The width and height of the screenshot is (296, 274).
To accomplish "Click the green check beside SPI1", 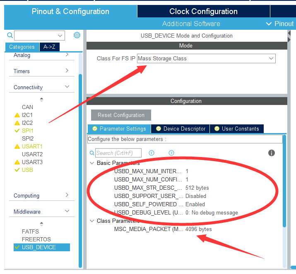I will click(x=17, y=131).
